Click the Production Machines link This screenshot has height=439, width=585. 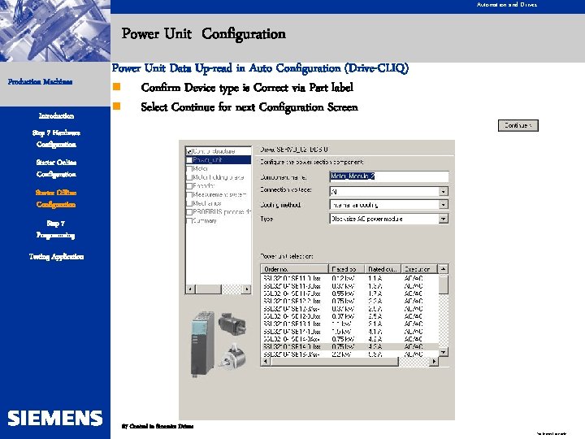point(41,81)
